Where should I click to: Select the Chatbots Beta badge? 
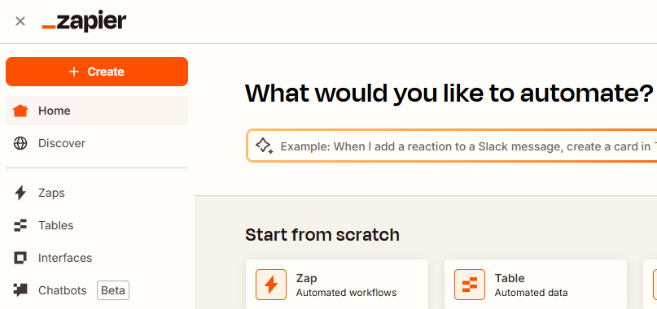pyautogui.click(x=113, y=290)
